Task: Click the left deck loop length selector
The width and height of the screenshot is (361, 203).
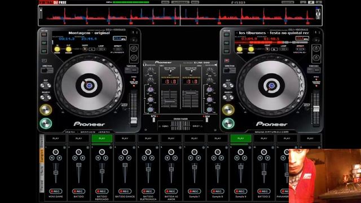Action: point(101,49)
